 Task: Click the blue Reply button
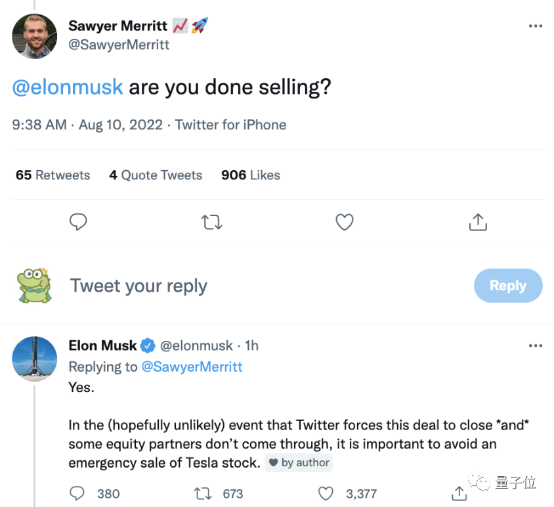[508, 286]
